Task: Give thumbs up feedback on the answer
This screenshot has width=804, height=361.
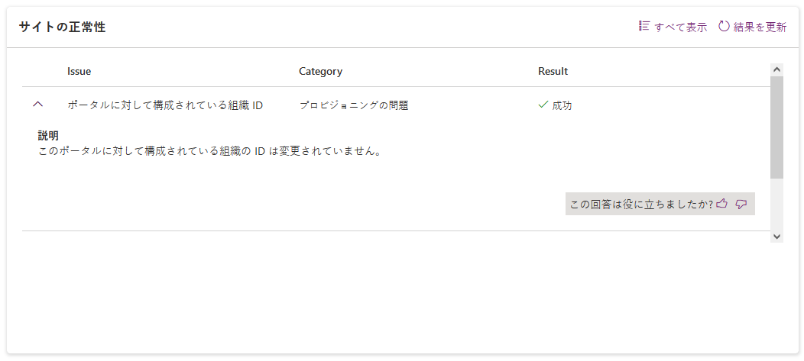Action: click(x=721, y=204)
